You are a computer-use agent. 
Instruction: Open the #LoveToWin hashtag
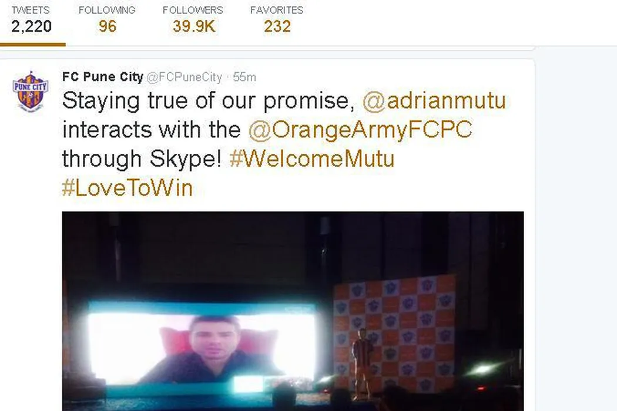[128, 188]
